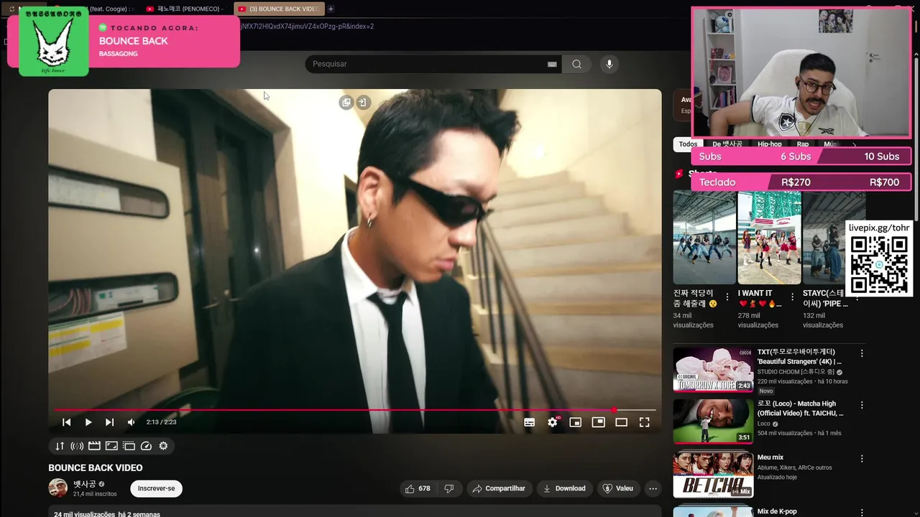Click the screenshot frame extension icon

111,446
